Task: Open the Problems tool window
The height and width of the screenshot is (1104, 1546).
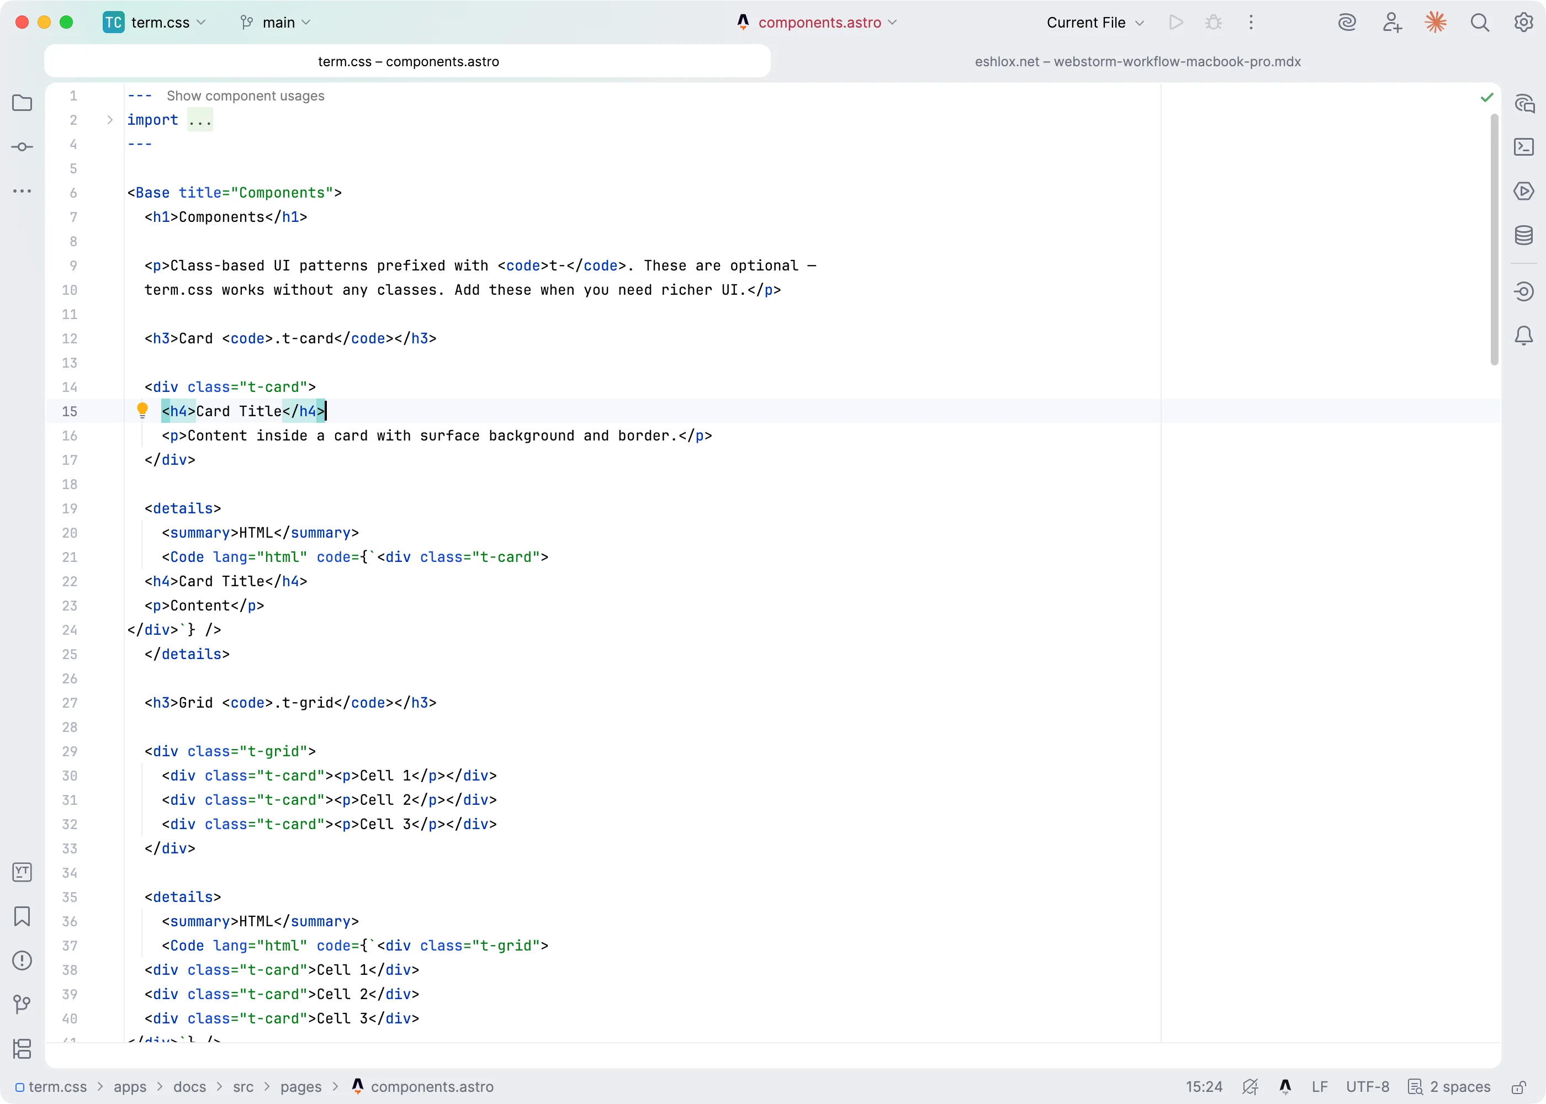Action: point(23,960)
